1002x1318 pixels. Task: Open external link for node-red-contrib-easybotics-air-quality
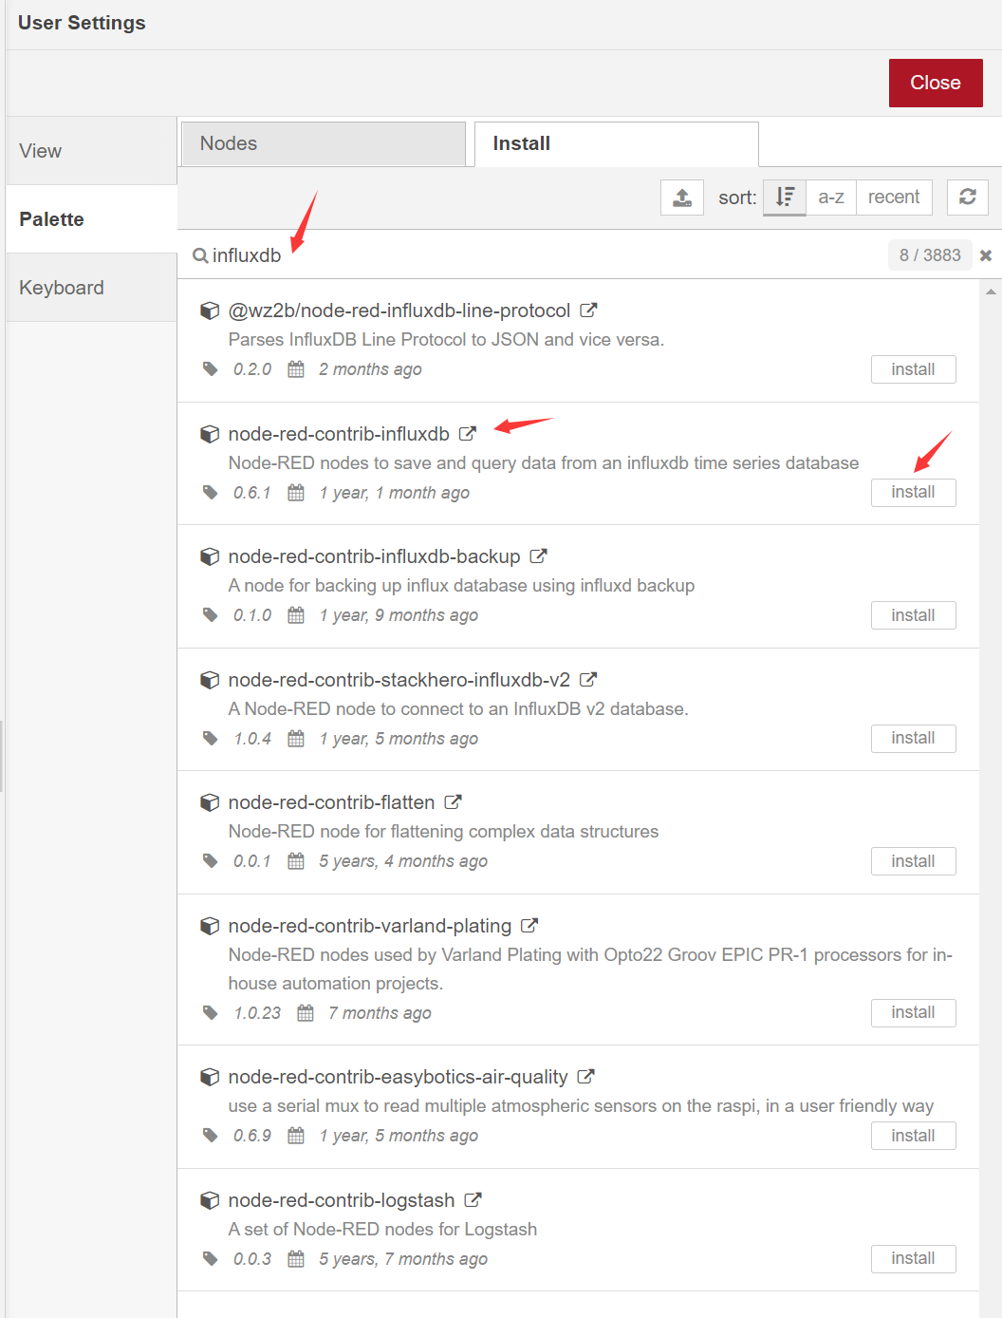[x=586, y=1077]
